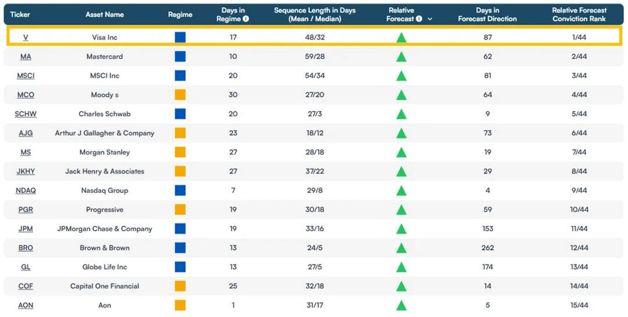
Task: Click green forecast triangle for Mastercard
Action: point(401,57)
